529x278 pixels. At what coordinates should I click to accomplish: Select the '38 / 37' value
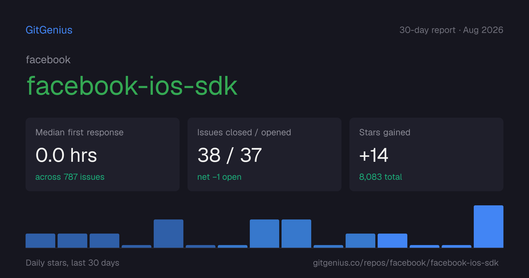[x=230, y=155]
